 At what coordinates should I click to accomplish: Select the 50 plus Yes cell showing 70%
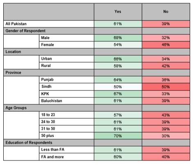[x=118, y=136]
